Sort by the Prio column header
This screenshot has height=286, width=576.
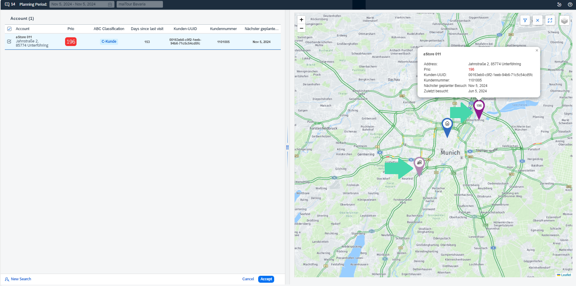[x=71, y=29]
